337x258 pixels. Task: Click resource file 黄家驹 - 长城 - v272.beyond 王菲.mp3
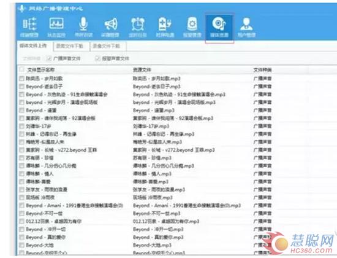(x=173, y=150)
